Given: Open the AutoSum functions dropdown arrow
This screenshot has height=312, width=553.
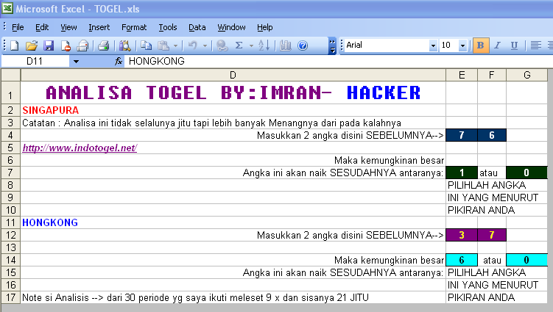Looking at the screenshot, I should 251,46.
